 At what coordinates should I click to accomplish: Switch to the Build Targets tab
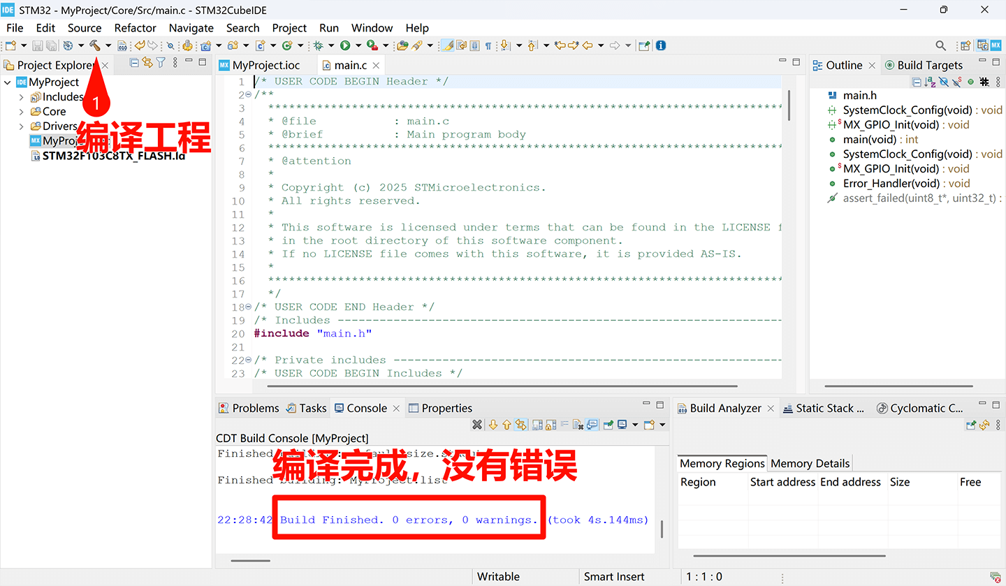924,65
